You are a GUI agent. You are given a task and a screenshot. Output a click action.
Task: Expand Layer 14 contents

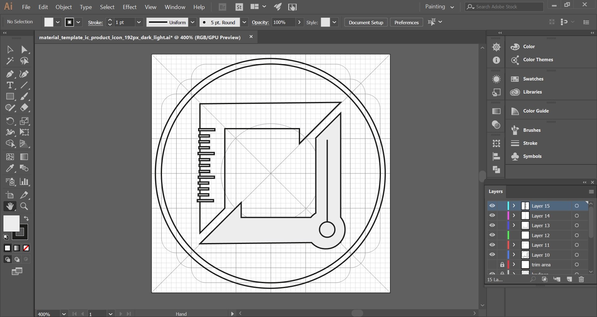click(514, 216)
